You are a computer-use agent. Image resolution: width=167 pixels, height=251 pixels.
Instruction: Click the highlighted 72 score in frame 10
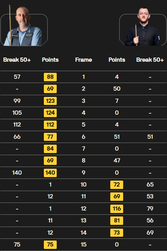click(x=117, y=184)
